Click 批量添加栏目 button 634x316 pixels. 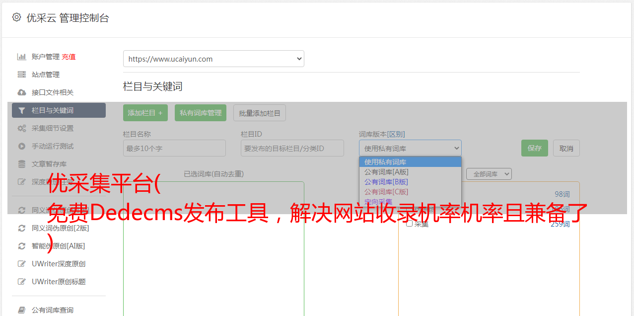260,113
